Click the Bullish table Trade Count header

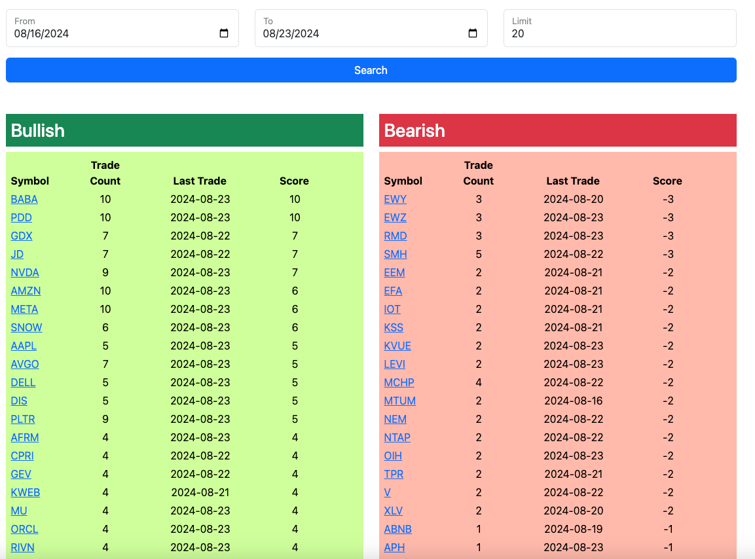[x=105, y=173]
